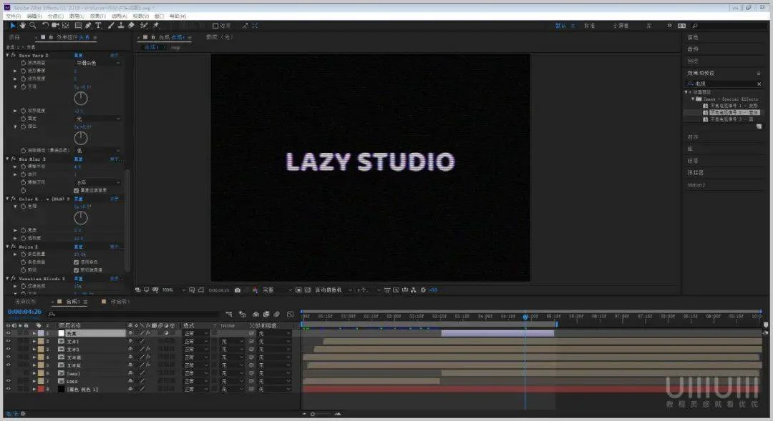Click 重置 reset for Noise 2
Image resolution: width=773 pixels, height=421 pixels.
[78, 247]
